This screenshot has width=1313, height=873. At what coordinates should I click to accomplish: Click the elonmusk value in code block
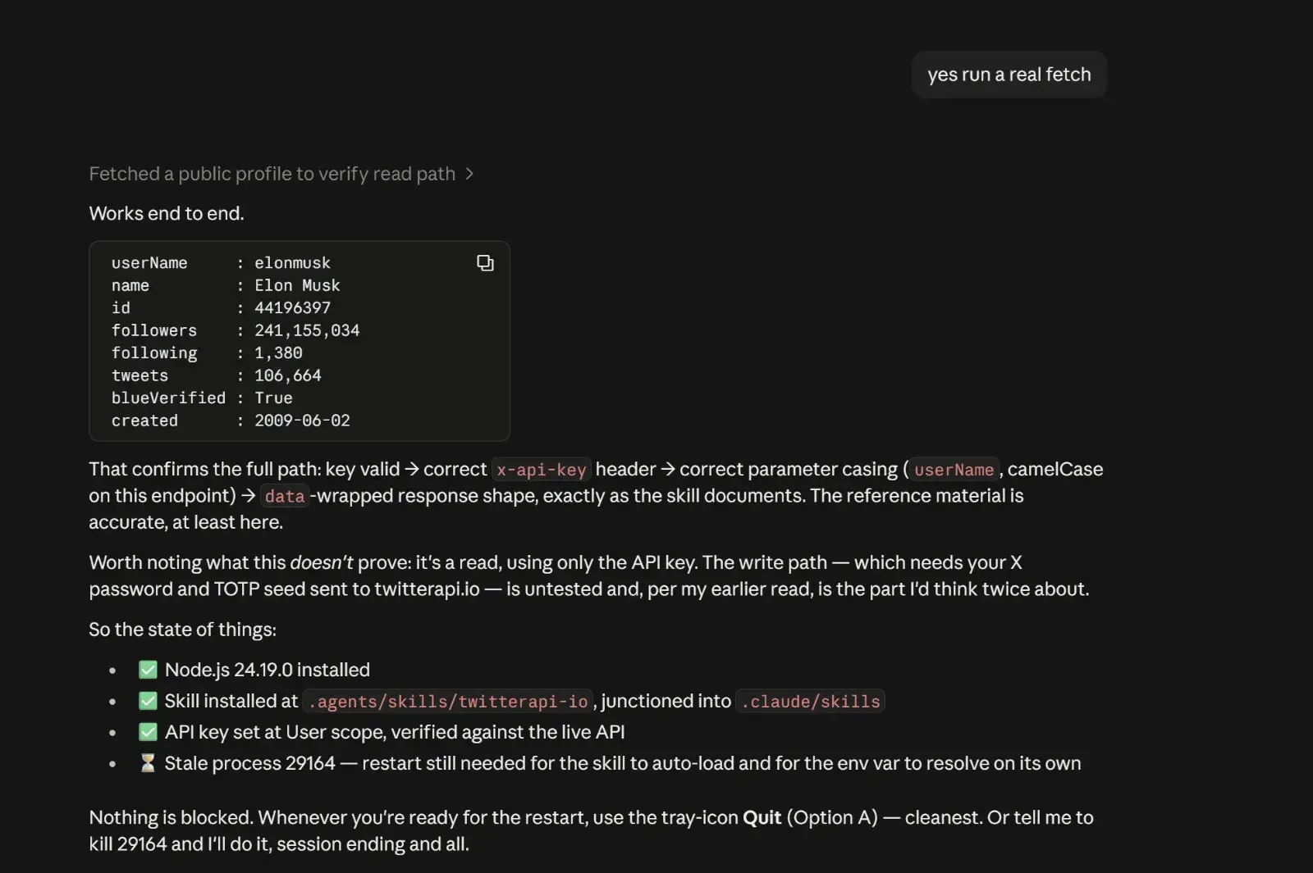point(292,263)
